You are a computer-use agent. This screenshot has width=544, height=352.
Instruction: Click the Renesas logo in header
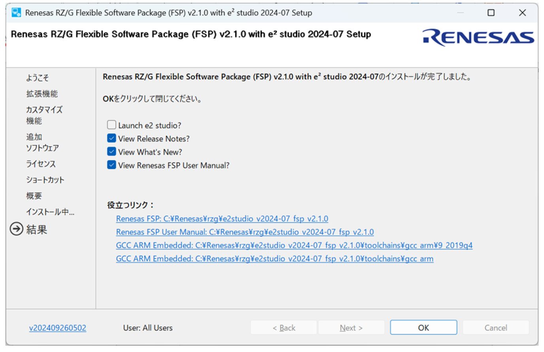(x=478, y=37)
